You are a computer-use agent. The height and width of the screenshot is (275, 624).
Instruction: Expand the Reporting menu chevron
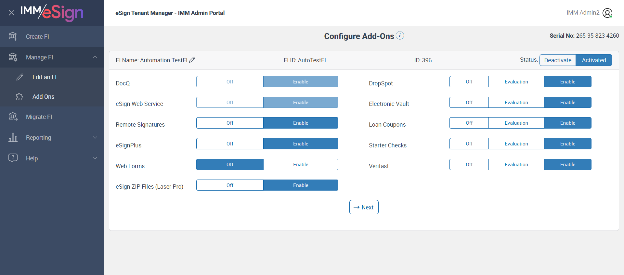click(x=95, y=137)
